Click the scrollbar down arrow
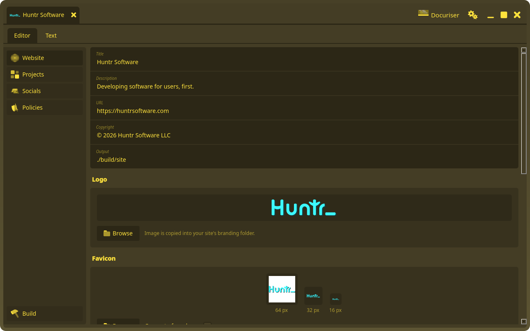The width and height of the screenshot is (530, 331). (524, 321)
